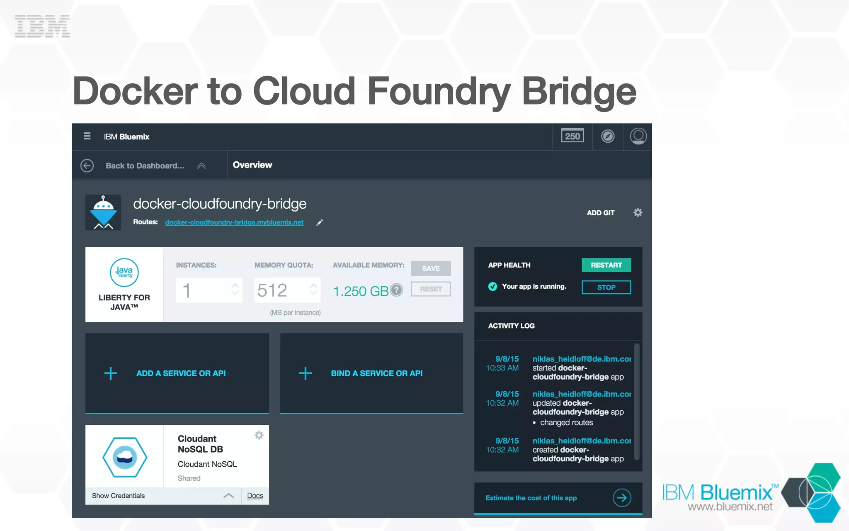Image resolution: width=849 pixels, height=531 pixels.
Task: Click the Show Credentials chevron arrow
Action: (228, 496)
